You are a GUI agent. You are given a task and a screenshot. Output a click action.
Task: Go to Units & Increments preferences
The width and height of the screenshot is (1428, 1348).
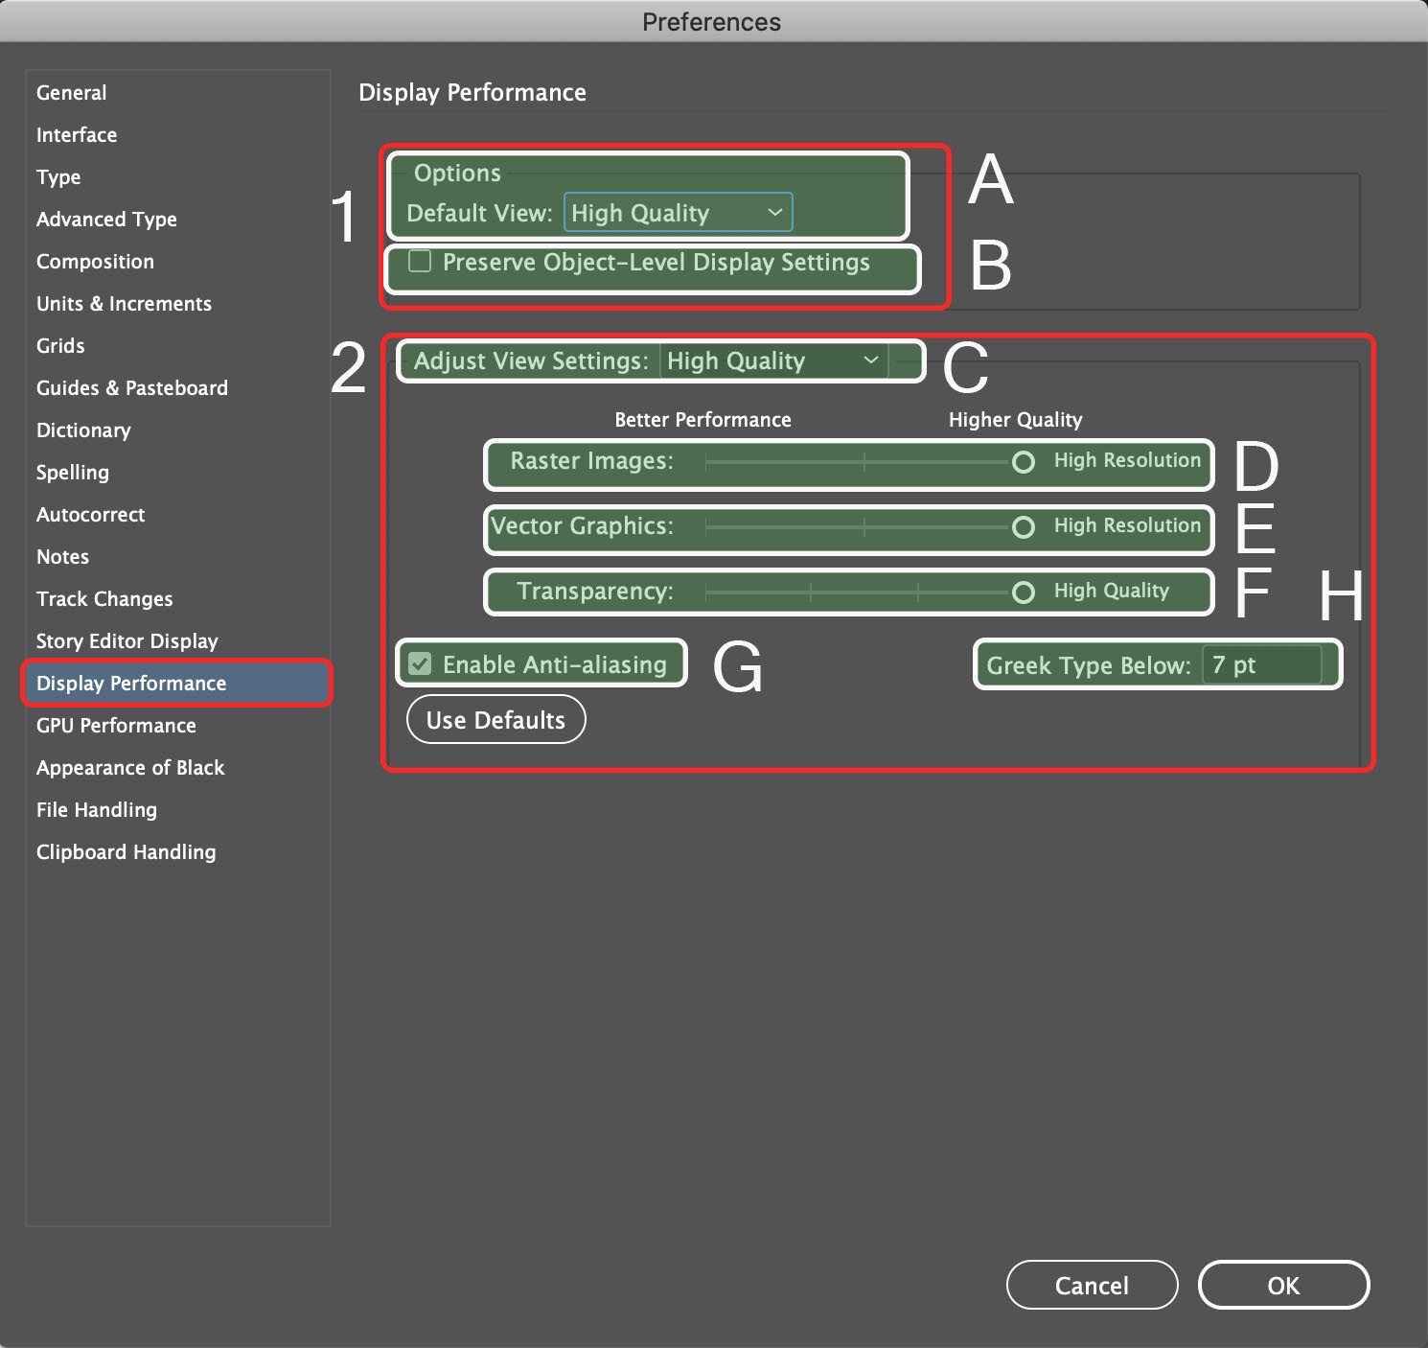pos(124,304)
